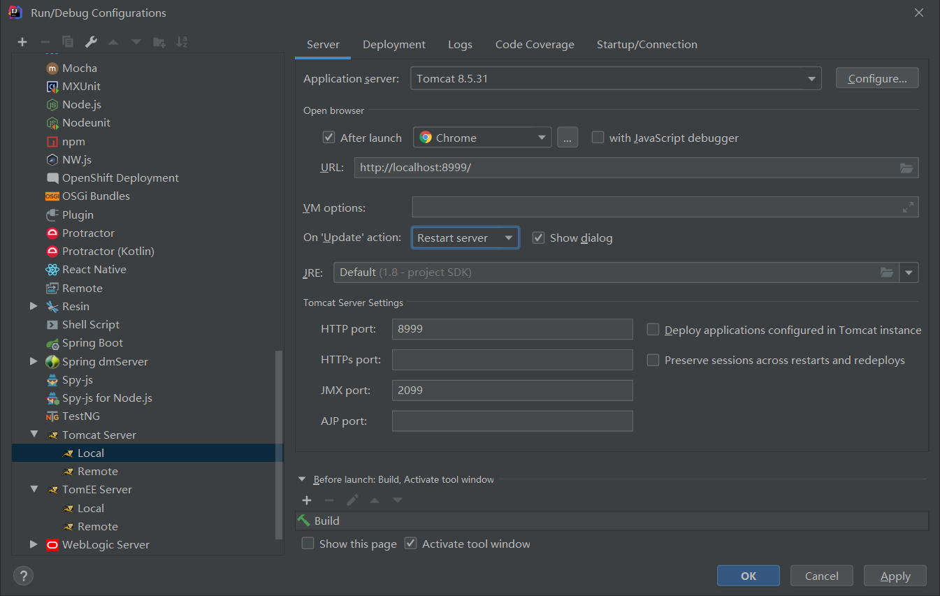Click the HTTPs port input field

[x=512, y=360]
